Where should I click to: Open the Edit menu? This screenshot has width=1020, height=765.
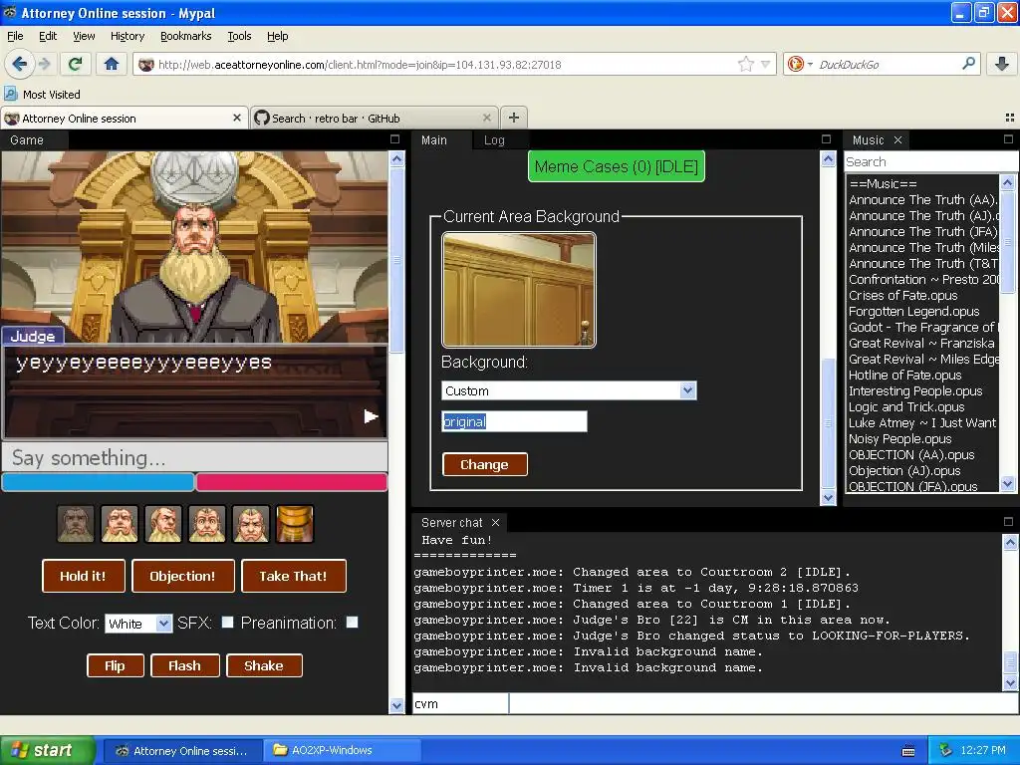pos(48,36)
